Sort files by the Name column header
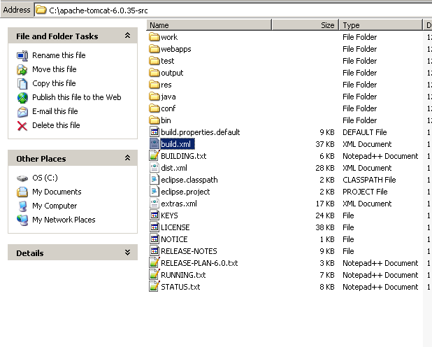The height and width of the screenshot is (347, 432). click(209, 25)
